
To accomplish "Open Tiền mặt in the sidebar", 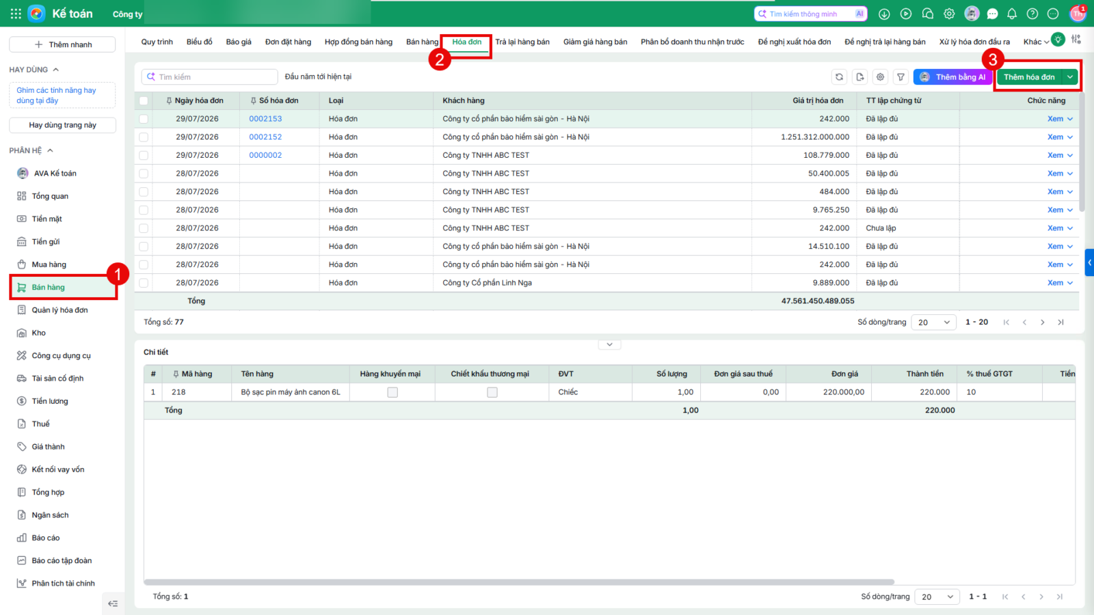I will coord(46,219).
